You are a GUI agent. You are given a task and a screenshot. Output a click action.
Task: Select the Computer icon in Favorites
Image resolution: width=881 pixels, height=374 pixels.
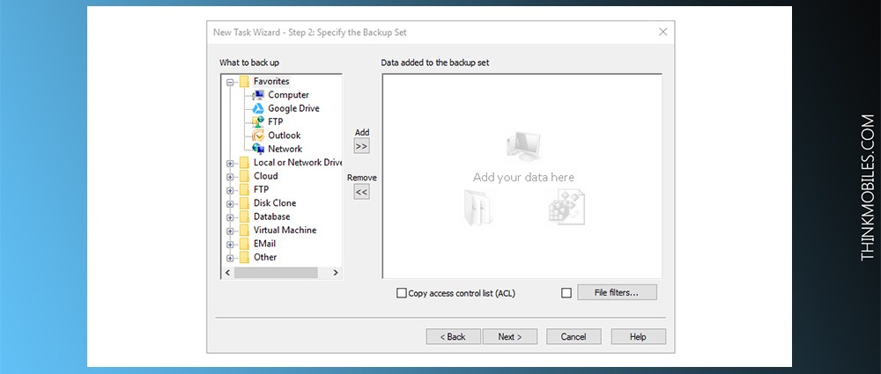(x=258, y=95)
